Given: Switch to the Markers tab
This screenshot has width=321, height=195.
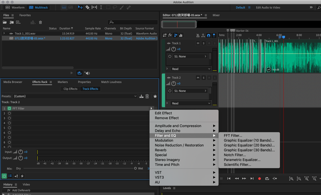Looking at the screenshot, I should pos(63,82).
